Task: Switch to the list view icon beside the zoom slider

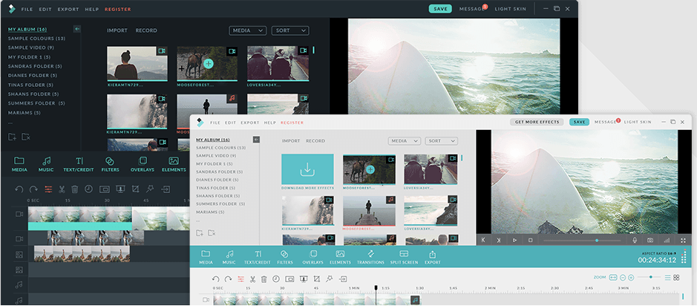Action: 667,278
